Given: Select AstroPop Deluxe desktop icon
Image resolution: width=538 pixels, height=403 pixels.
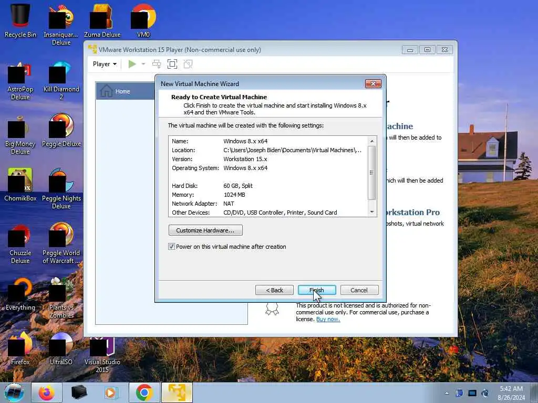Looking at the screenshot, I should coord(20,81).
